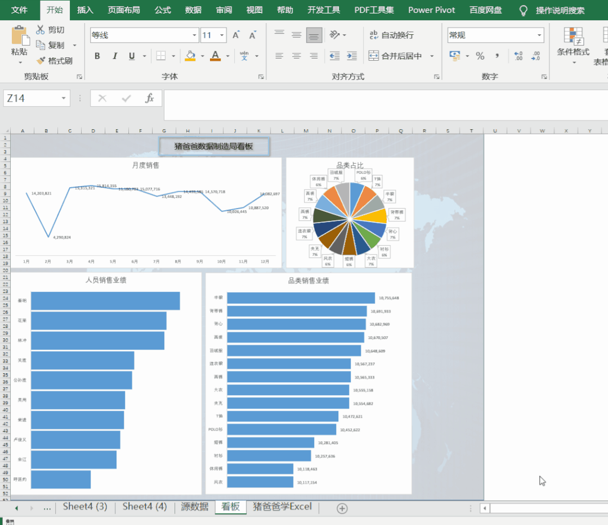Open font name dropdown 等线
608x525 pixels.
[x=194, y=35]
